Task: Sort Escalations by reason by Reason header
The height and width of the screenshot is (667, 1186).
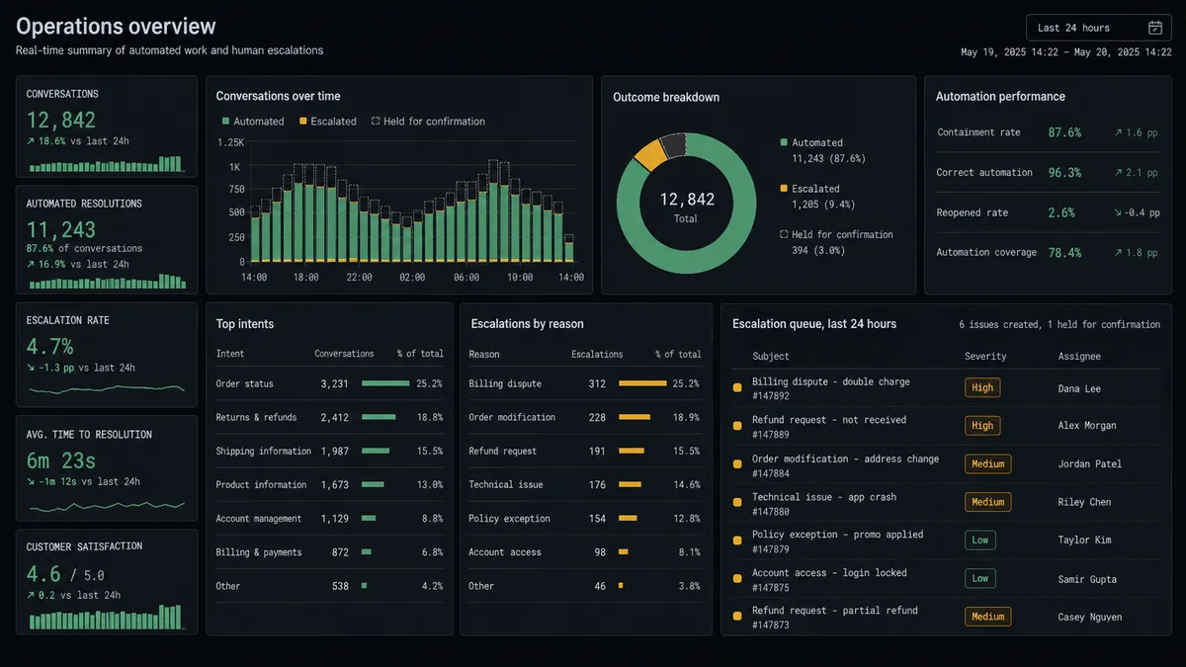Action: click(x=484, y=354)
